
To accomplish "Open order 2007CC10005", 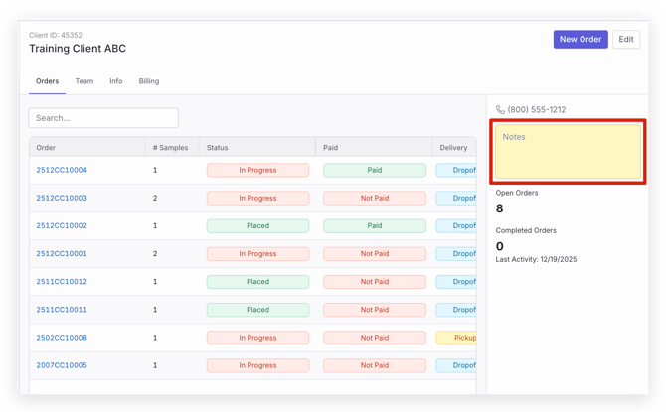I will [62, 365].
